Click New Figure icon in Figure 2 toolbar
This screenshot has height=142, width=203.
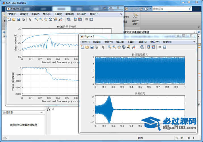(82, 47)
